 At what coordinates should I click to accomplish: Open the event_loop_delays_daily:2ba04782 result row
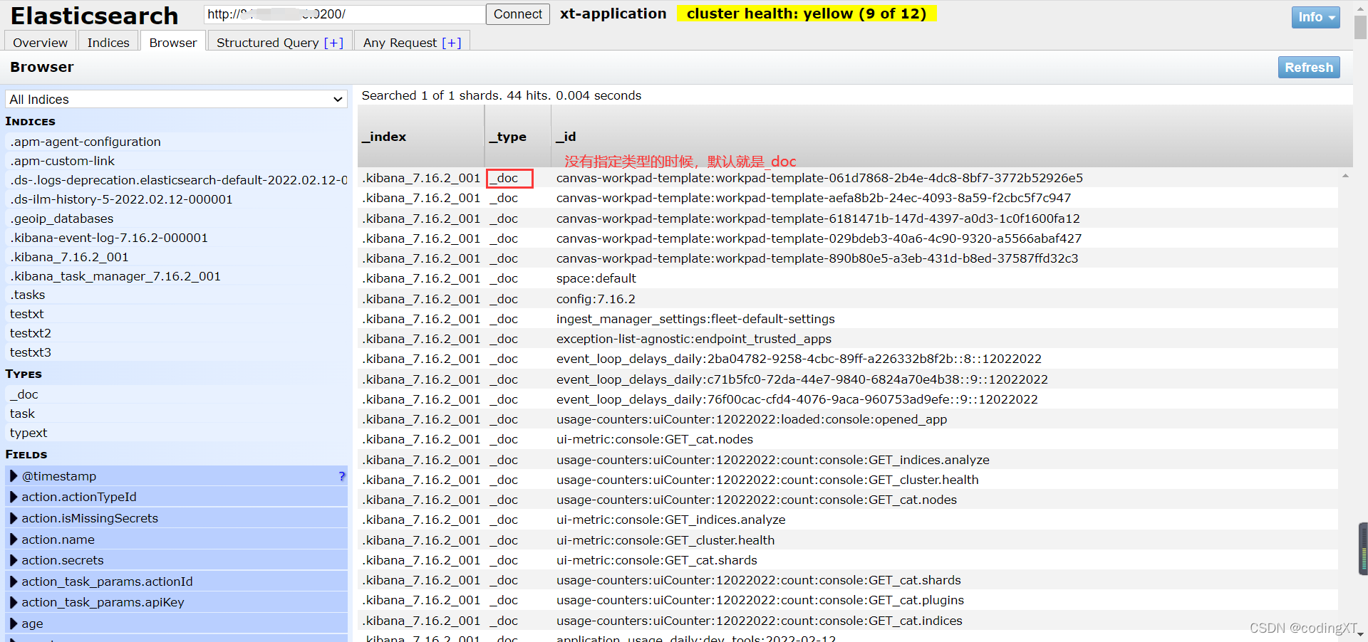tap(848, 359)
